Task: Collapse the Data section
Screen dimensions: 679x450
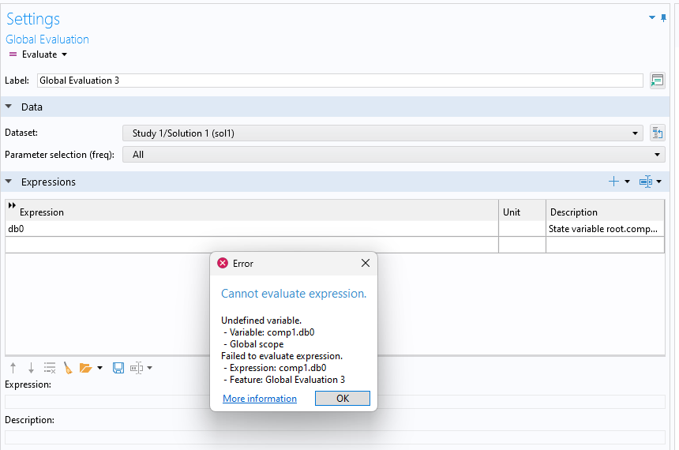Action: (9, 107)
